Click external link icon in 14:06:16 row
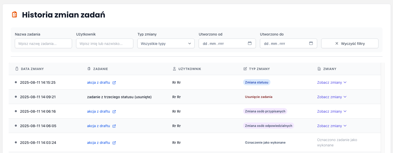Viewport: 393px width, 153px height. pyautogui.click(x=114, y=112)
